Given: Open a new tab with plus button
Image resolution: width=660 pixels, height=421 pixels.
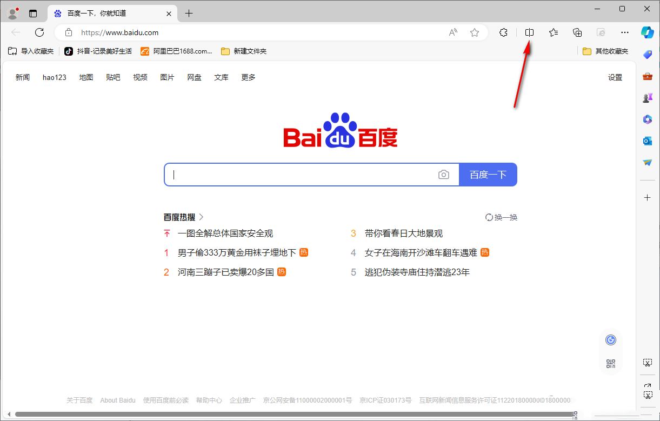Looking at the screenshot, I should point(189,14).
